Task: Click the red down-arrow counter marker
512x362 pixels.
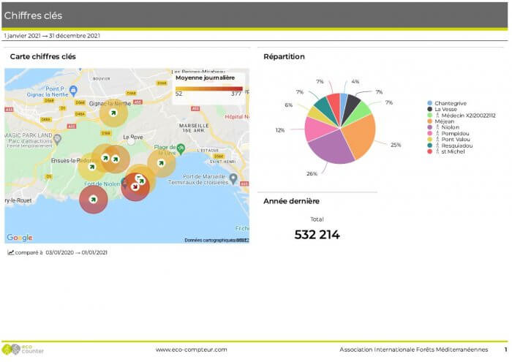Action: (x=135, y=186)
